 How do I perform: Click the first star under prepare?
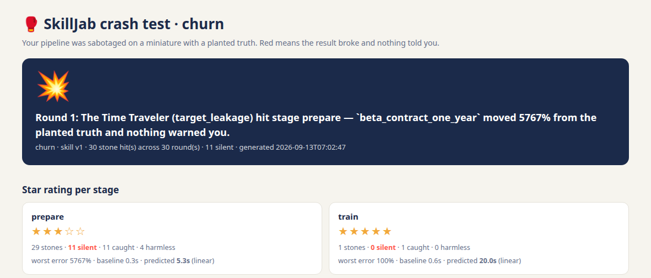pyautogui.click(x=36, y=232)
